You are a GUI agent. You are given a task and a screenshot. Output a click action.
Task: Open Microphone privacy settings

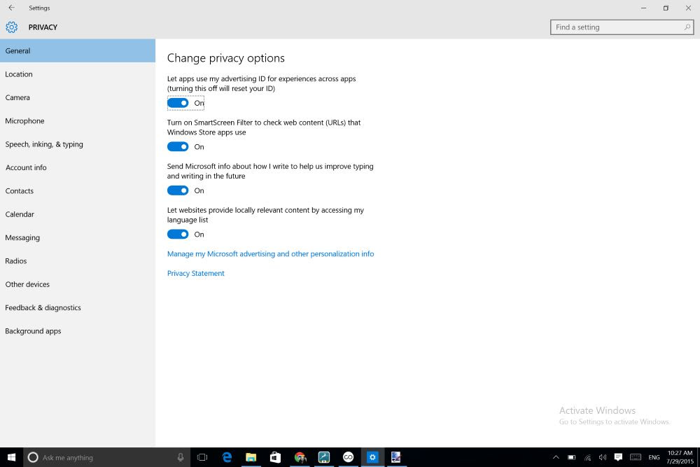click(x=78, y=120)
